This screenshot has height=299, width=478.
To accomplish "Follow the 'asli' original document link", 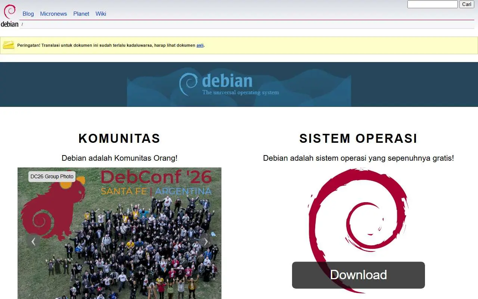I will 200,45.
